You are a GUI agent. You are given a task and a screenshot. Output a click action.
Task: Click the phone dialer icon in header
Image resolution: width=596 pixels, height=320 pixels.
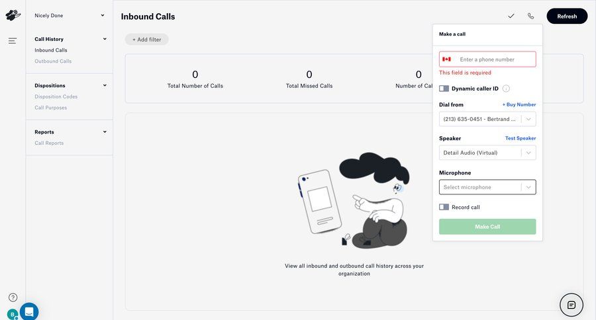coord(530,16)
